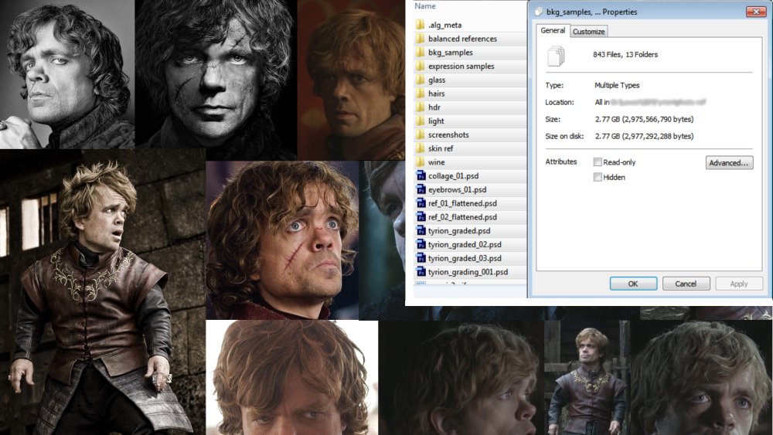The width and height of the screenshot is (773, 435).
Task: Click the tyrion_graded.psd file icon
Action: click(421, 231)
